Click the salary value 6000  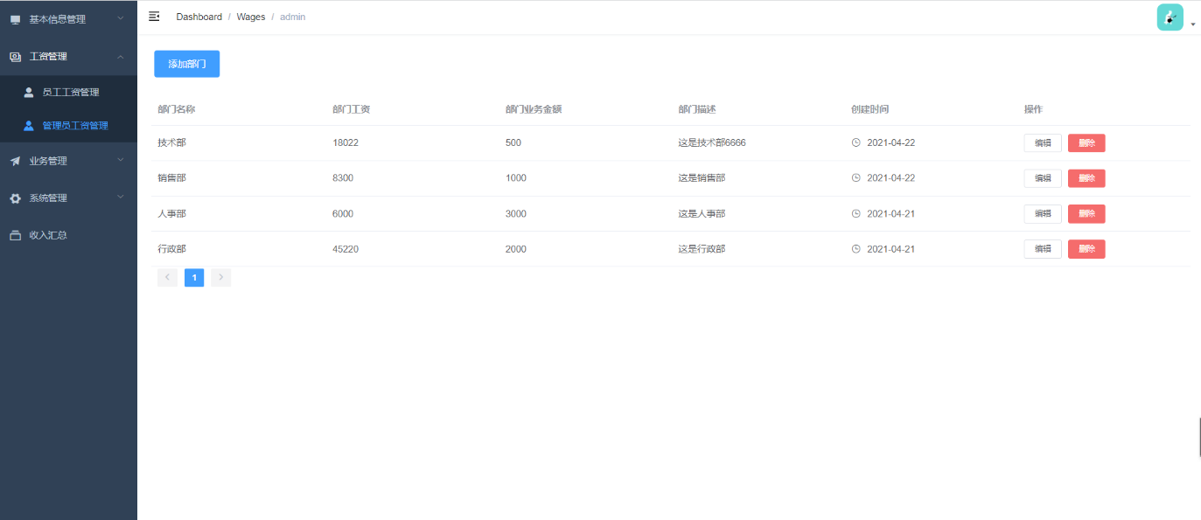click(x=343, y=213)
